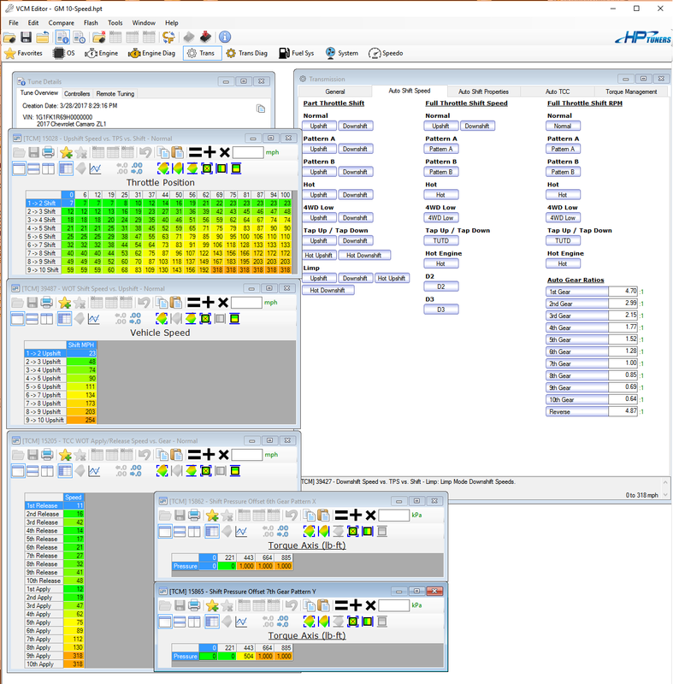The width and height of the screenshot is (673, 684).
Task: Switch Upshift Speed window to vertical split view
Action: 48,168
